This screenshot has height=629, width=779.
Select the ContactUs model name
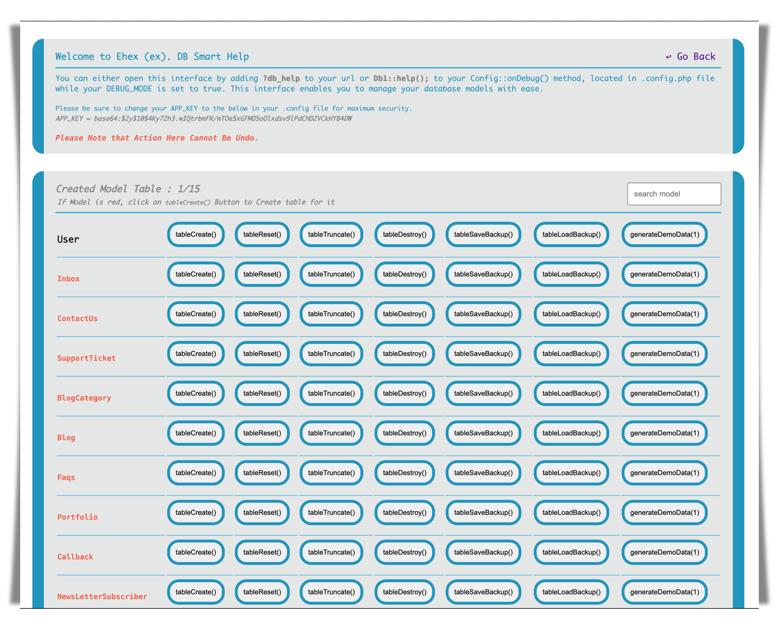point(77,319)
